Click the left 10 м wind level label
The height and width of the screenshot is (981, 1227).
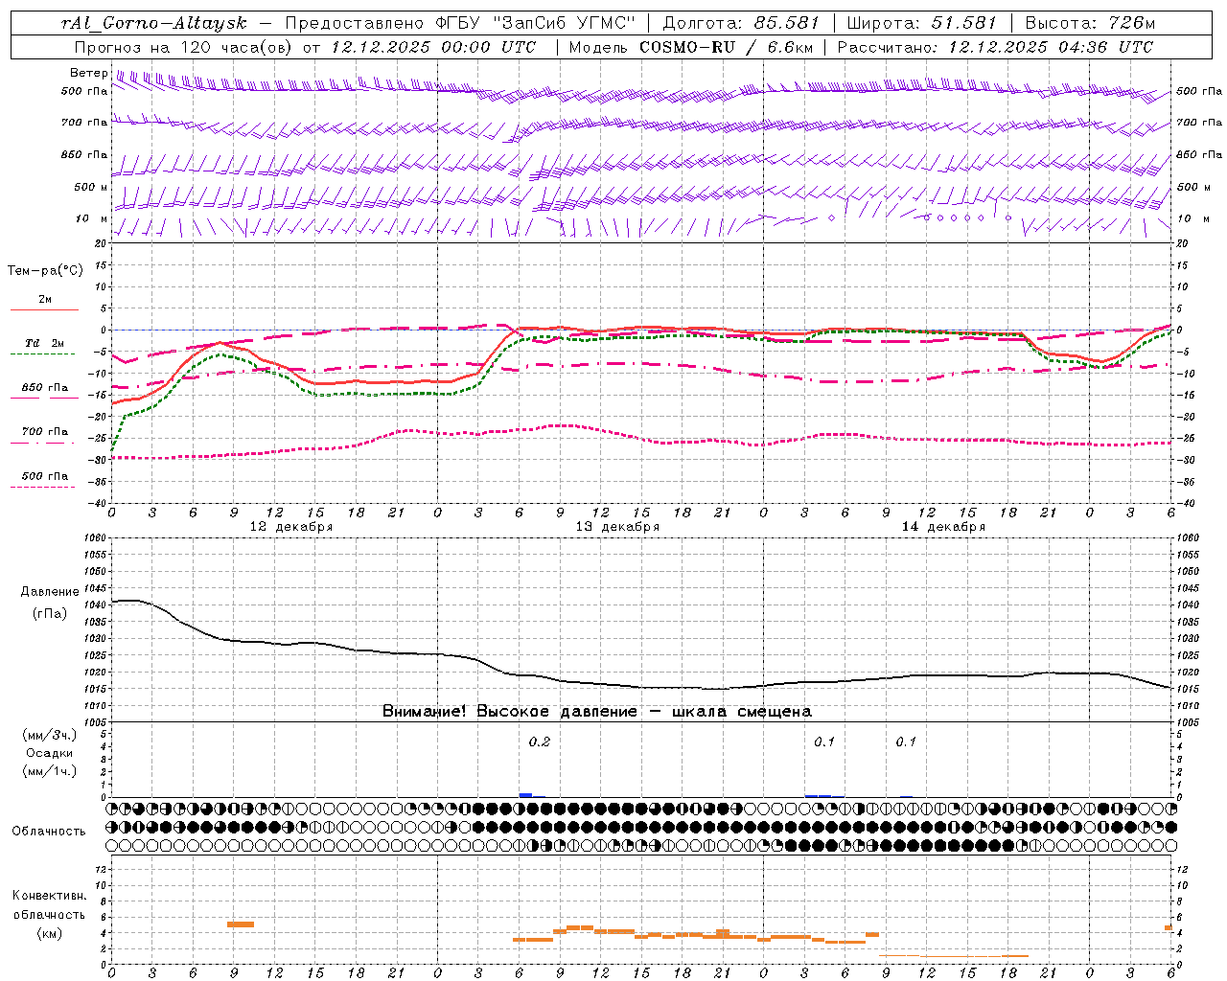click(91, 218)
